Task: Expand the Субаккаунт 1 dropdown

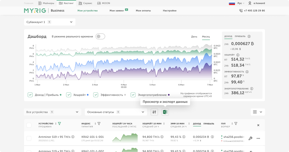Action: pos(50,22)
